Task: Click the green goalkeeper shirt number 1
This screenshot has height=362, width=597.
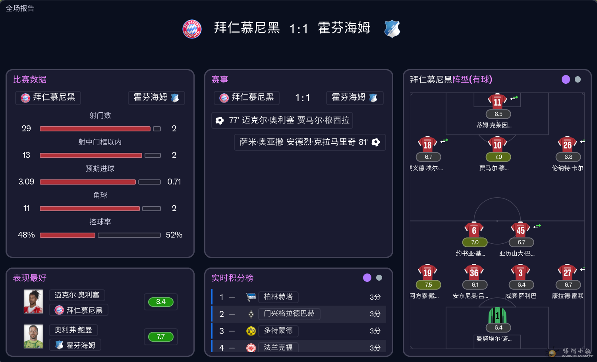Action: click(497, 316)
